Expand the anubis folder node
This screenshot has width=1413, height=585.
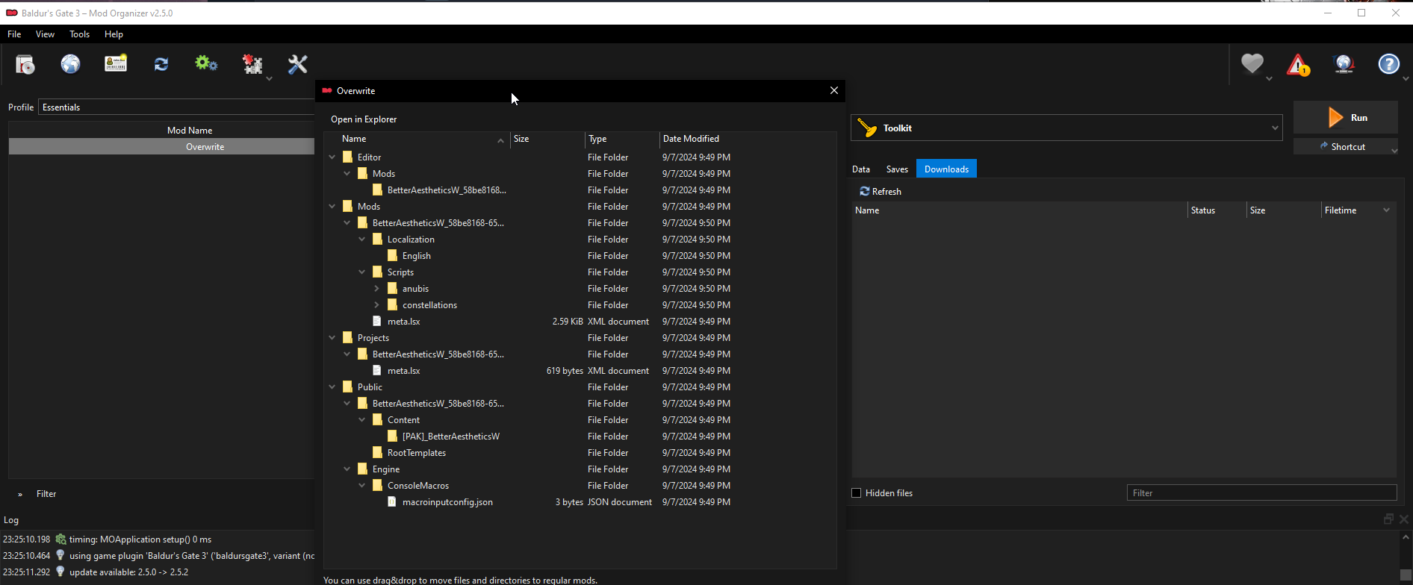pos(377,289)
